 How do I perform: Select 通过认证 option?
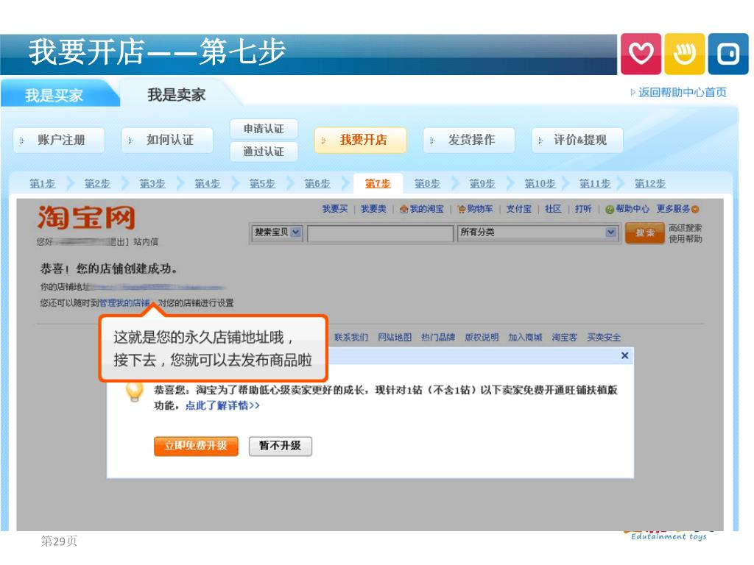[264, 152]
